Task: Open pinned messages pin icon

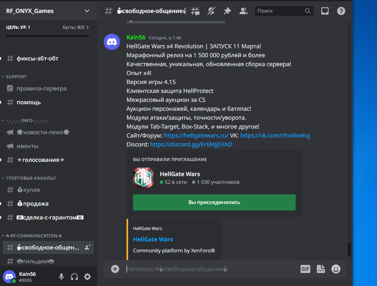Action: click(x=227, y=11)
